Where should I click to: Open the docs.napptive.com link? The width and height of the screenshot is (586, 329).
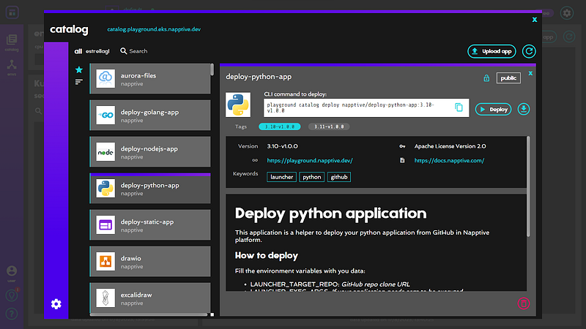coord(449,160)
